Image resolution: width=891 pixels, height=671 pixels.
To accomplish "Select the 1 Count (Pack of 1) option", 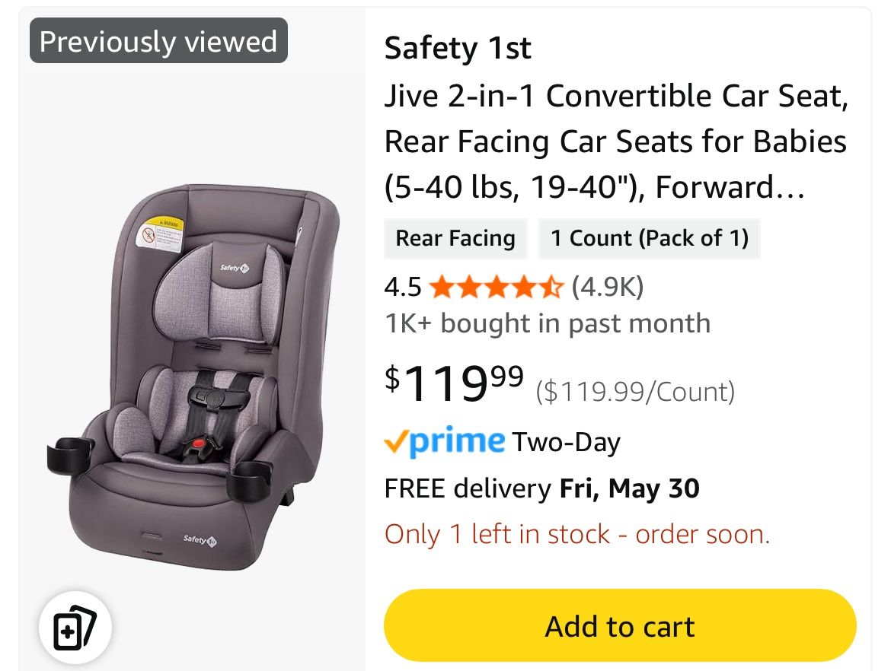I will click(x=649, y=238).
